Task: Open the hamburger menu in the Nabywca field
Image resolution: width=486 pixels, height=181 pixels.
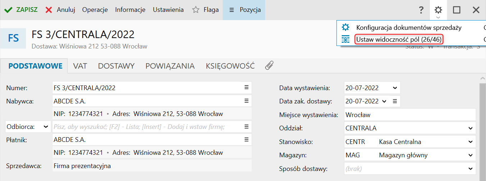Action: [x=246, y=101]
